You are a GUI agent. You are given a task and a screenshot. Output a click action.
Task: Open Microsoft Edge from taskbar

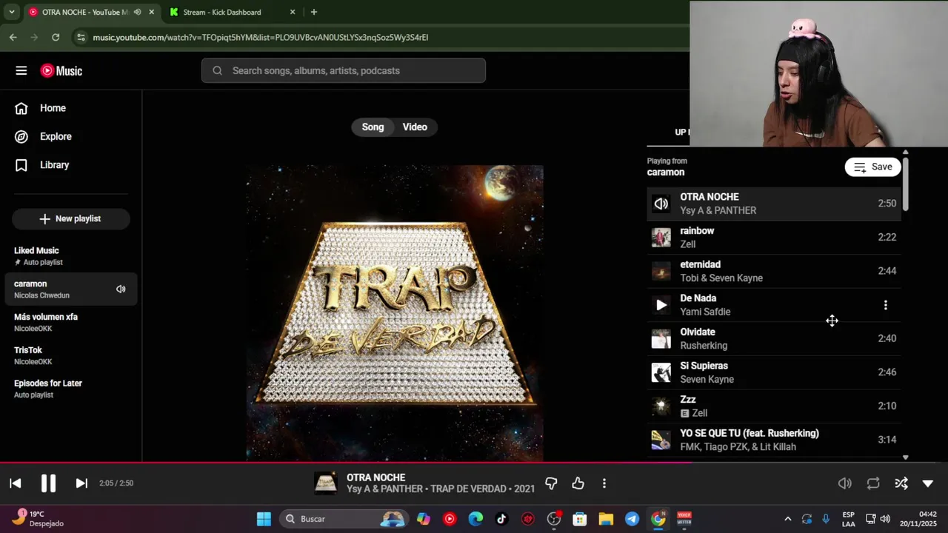click(475, 519)
